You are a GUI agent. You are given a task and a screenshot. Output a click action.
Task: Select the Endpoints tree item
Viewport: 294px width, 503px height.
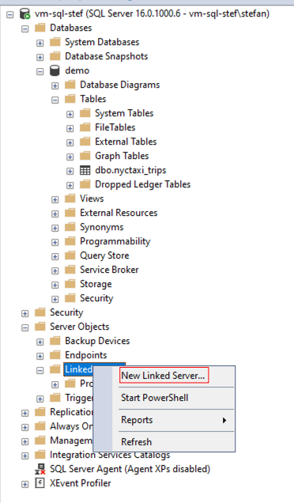[x=85, y=355]
